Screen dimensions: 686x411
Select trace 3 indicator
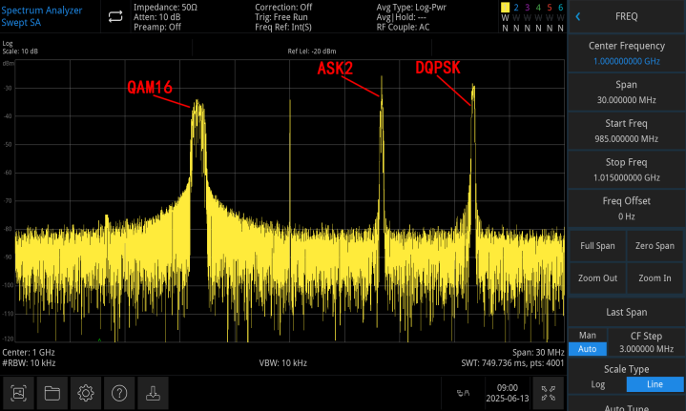click(x=528, y=8)
